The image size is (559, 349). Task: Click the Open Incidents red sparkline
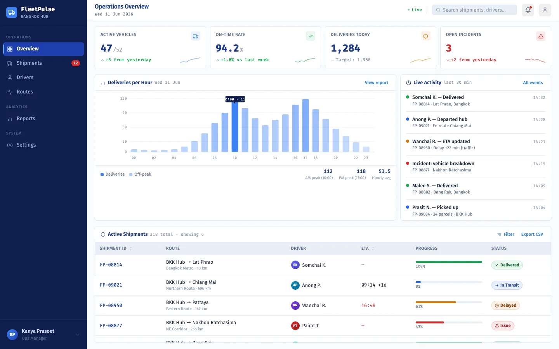(x=535, y=60)
